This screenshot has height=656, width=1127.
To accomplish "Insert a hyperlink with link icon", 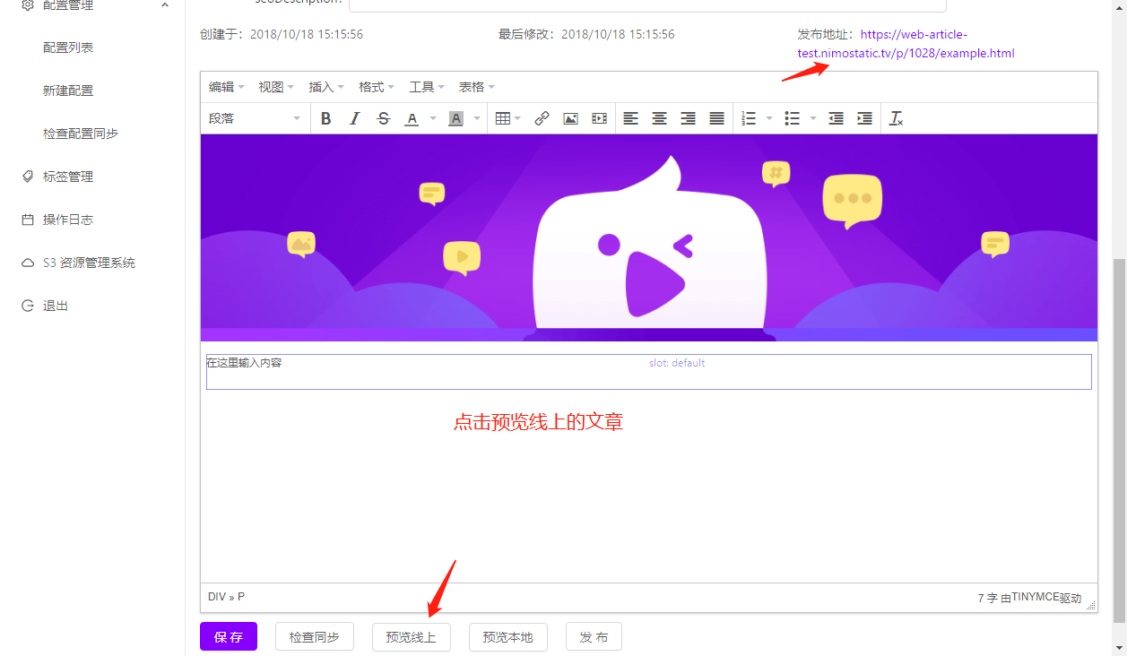I will (x=542, y=118).
